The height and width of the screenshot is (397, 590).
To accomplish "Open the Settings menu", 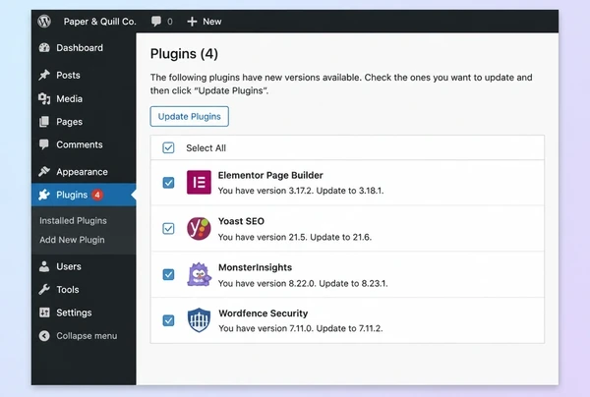I will click(x=84, y=312).
